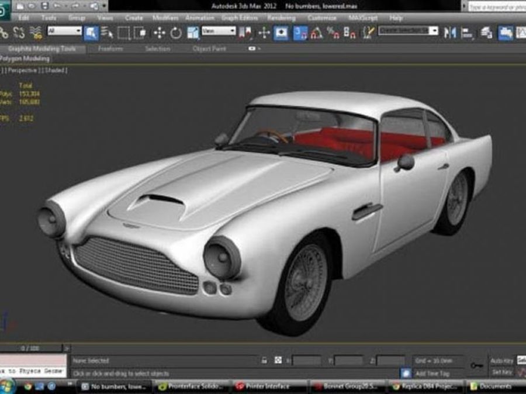Toggle the Selection Lock padlock

tap(264, 361)
